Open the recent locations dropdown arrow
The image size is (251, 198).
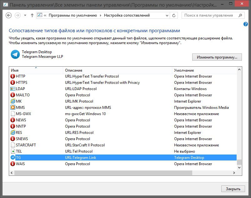coord(25,15)
